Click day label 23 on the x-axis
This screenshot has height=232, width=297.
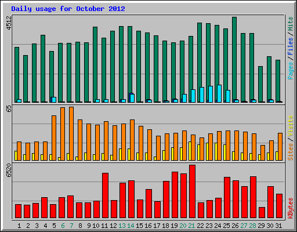coord(209,226)
